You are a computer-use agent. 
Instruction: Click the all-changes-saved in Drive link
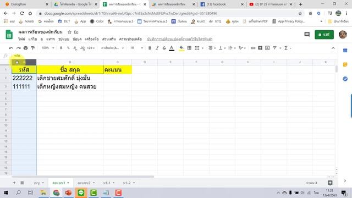pyautogui.click(x=180, y=39)
